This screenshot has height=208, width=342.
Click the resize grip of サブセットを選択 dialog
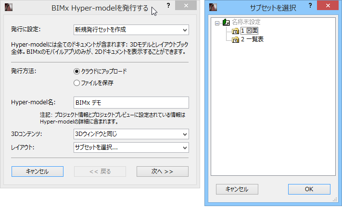pos(335,200)
